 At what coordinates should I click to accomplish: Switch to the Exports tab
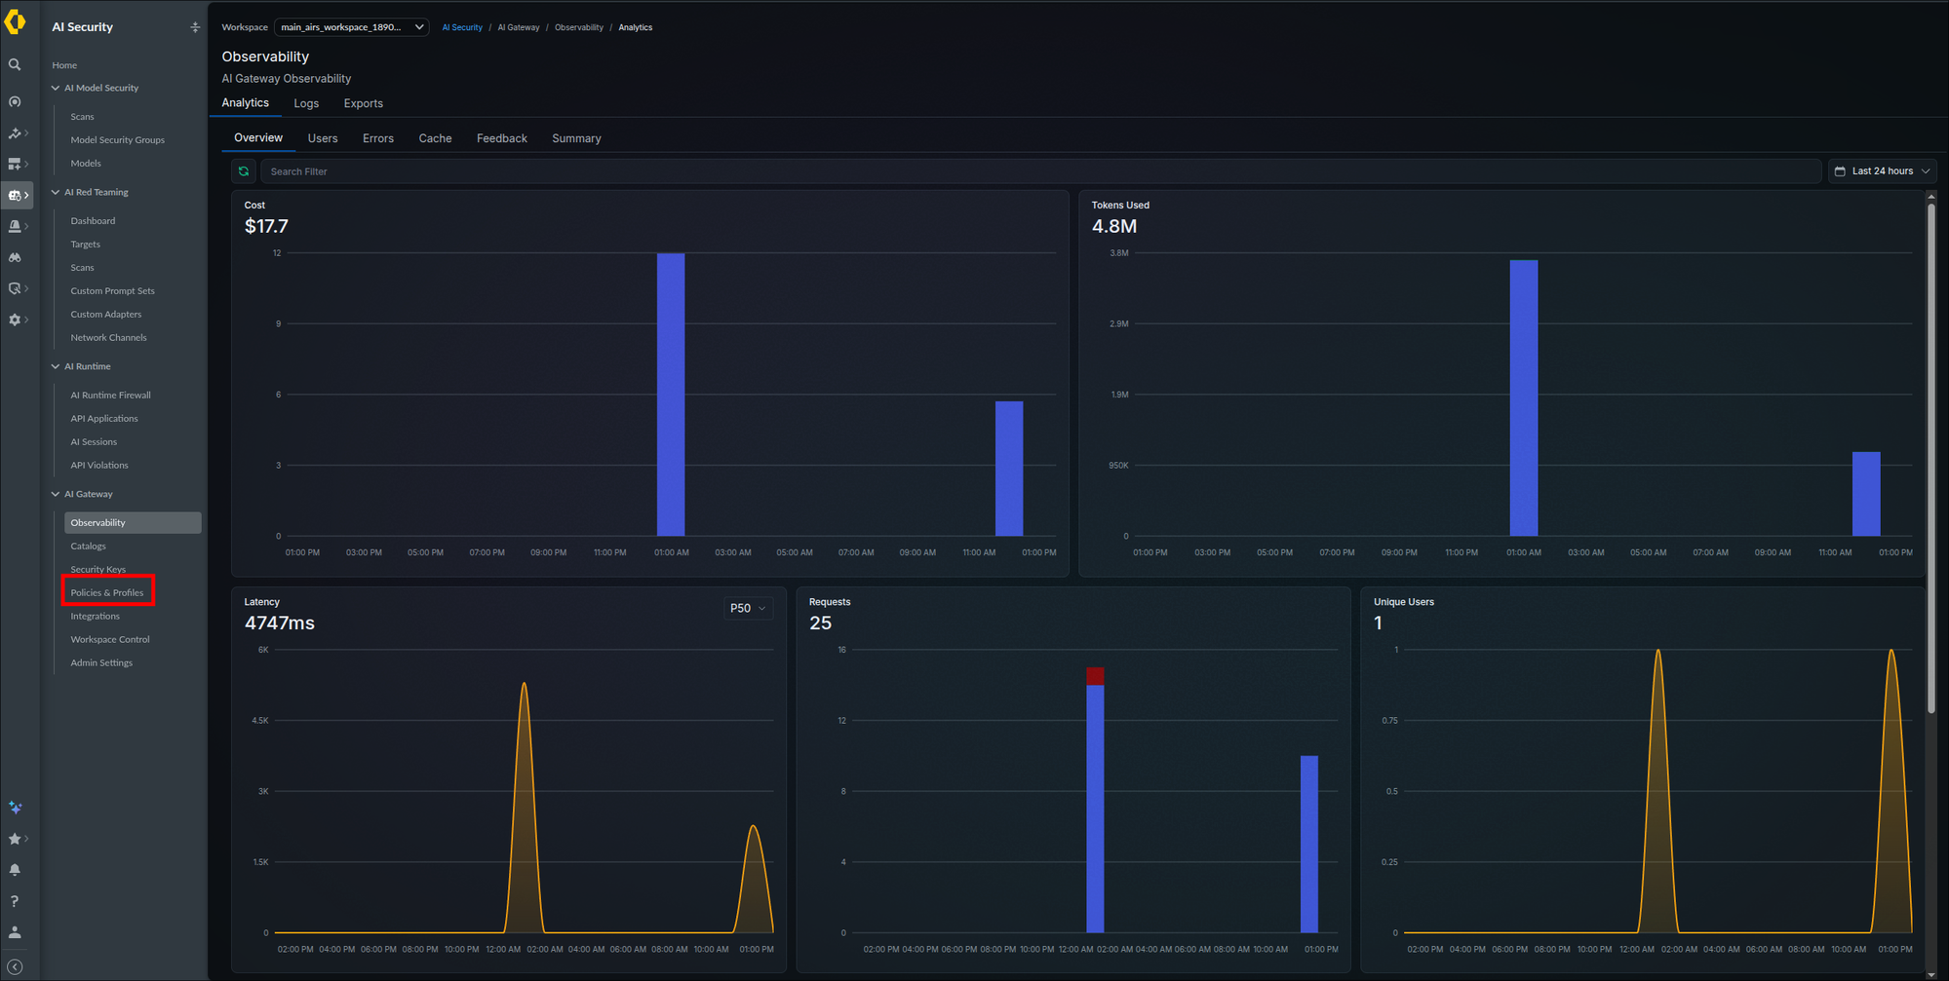(363, 103)
